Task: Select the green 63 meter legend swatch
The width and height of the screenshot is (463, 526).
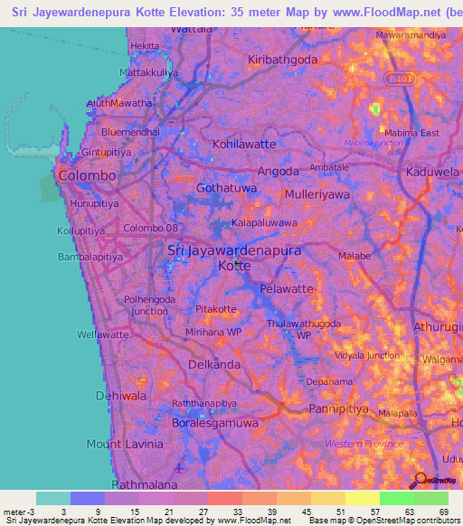Action: click(431, 498)
